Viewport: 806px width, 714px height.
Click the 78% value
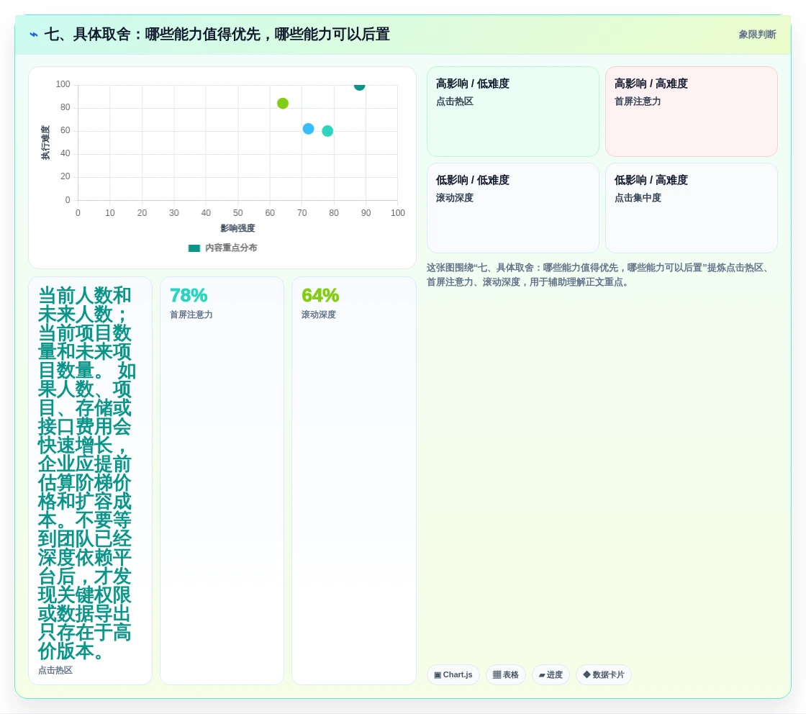pos(189,296)
